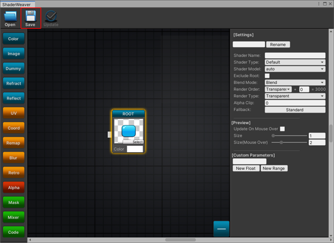Click the Shader Name input field
The width and height of the screenshot is (334, 243).
pyautogui.click(x=295, y=55)
